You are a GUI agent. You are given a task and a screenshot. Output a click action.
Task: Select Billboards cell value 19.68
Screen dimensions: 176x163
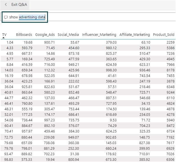(x=28, y=42)
